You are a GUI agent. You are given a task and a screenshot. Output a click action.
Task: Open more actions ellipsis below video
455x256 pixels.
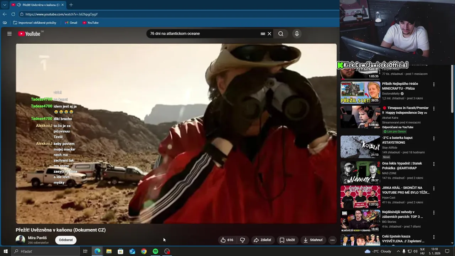coord(332,240)
